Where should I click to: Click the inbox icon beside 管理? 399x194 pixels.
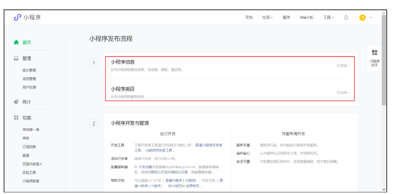16,58
